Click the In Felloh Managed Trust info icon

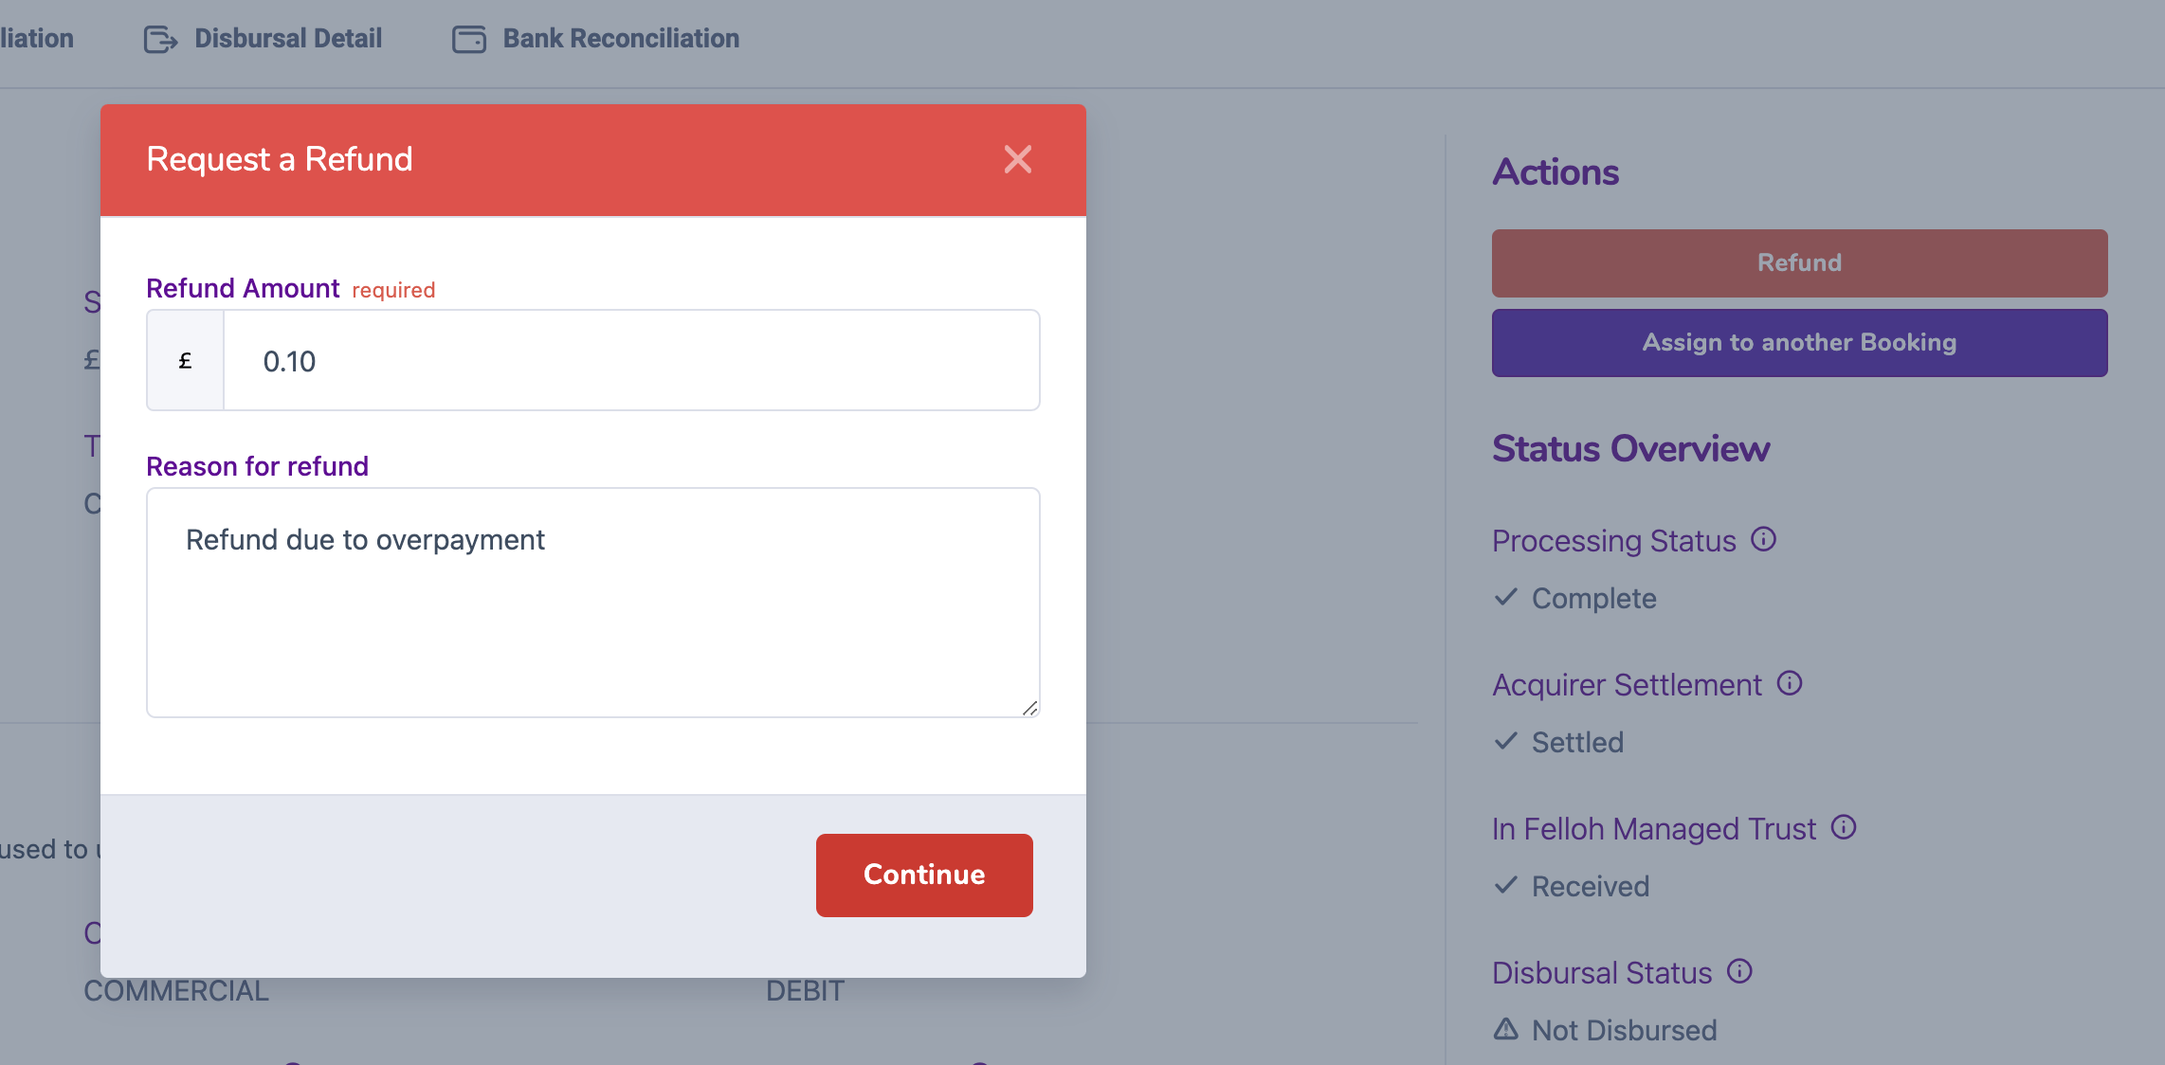[1844, 827]
